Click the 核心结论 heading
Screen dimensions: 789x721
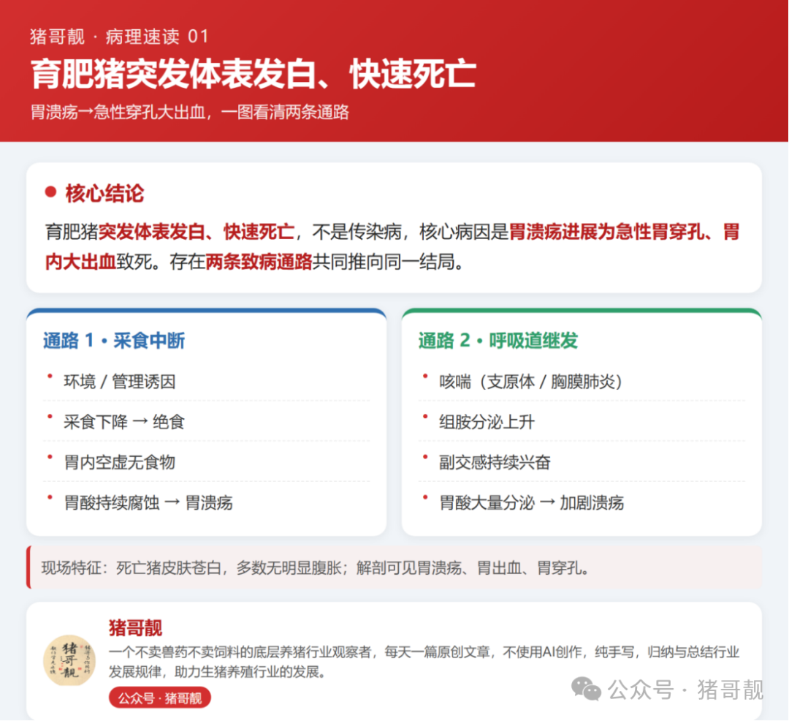pos(104,193)
